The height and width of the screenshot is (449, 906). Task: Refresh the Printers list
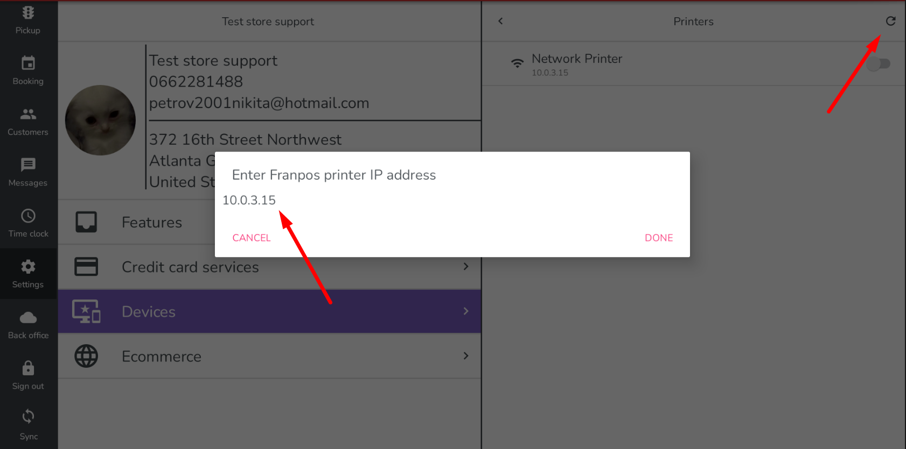tap(890, 21)
